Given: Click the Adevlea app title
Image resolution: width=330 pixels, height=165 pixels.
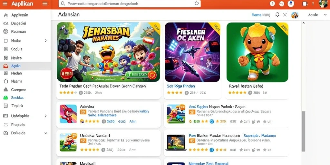Looking at the screenshot, I should click(x=87, y=106).
